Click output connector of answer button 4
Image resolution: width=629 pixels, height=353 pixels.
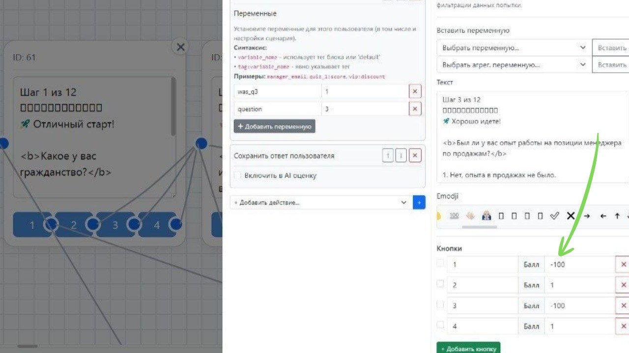click(x=175, y=225)
